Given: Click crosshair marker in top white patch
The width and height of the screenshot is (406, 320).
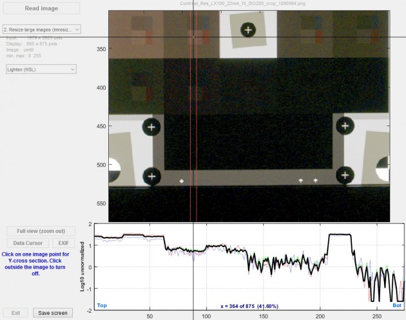Looking at the screenshot, I should [x=248, y=30].
